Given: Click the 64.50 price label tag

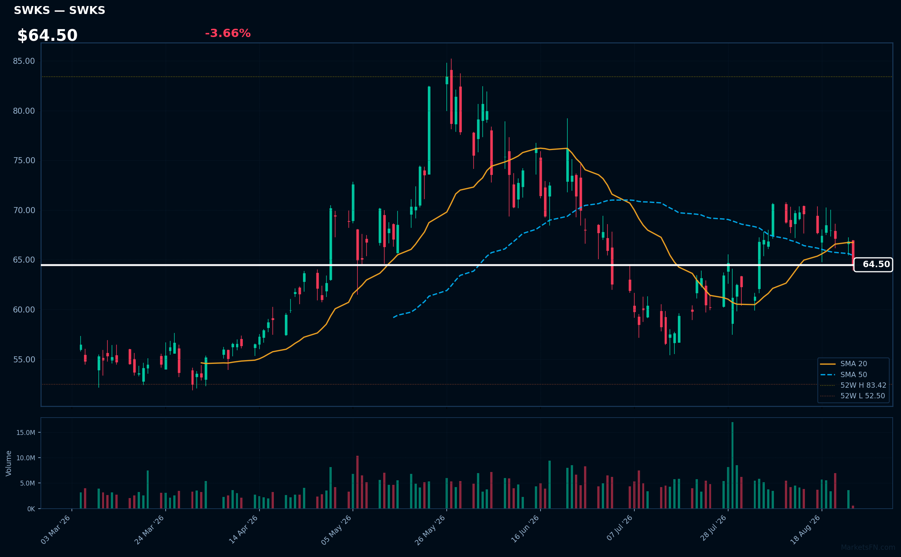Looking at the screenshot, I should click(873, 265).
